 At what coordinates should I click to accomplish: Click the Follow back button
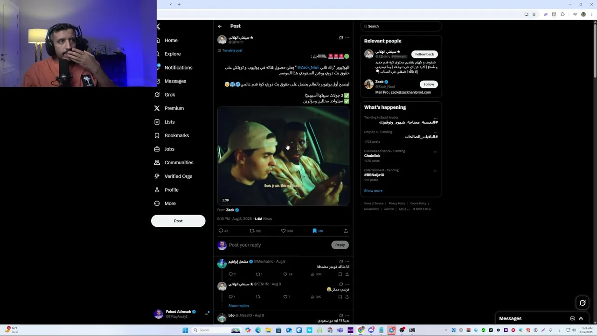[424, 54]
